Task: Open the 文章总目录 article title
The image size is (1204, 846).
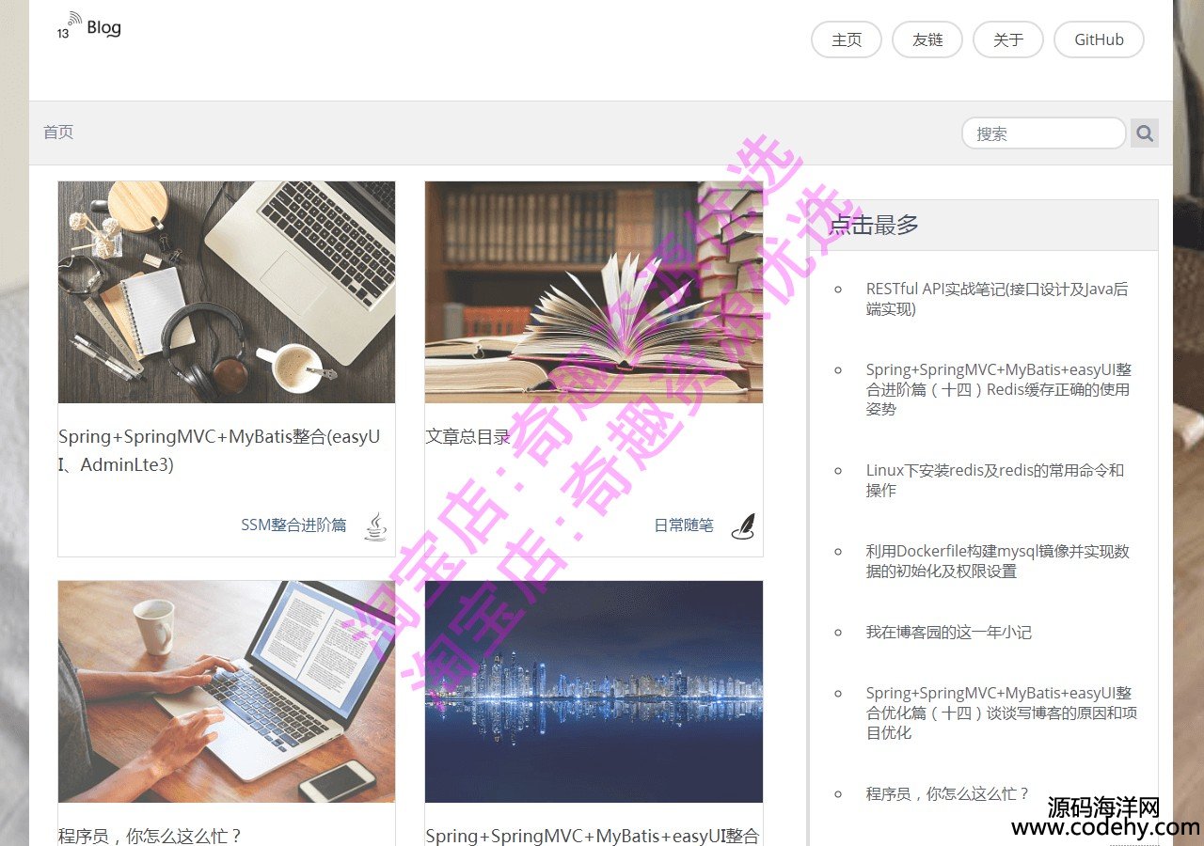Action: point(467,437)
